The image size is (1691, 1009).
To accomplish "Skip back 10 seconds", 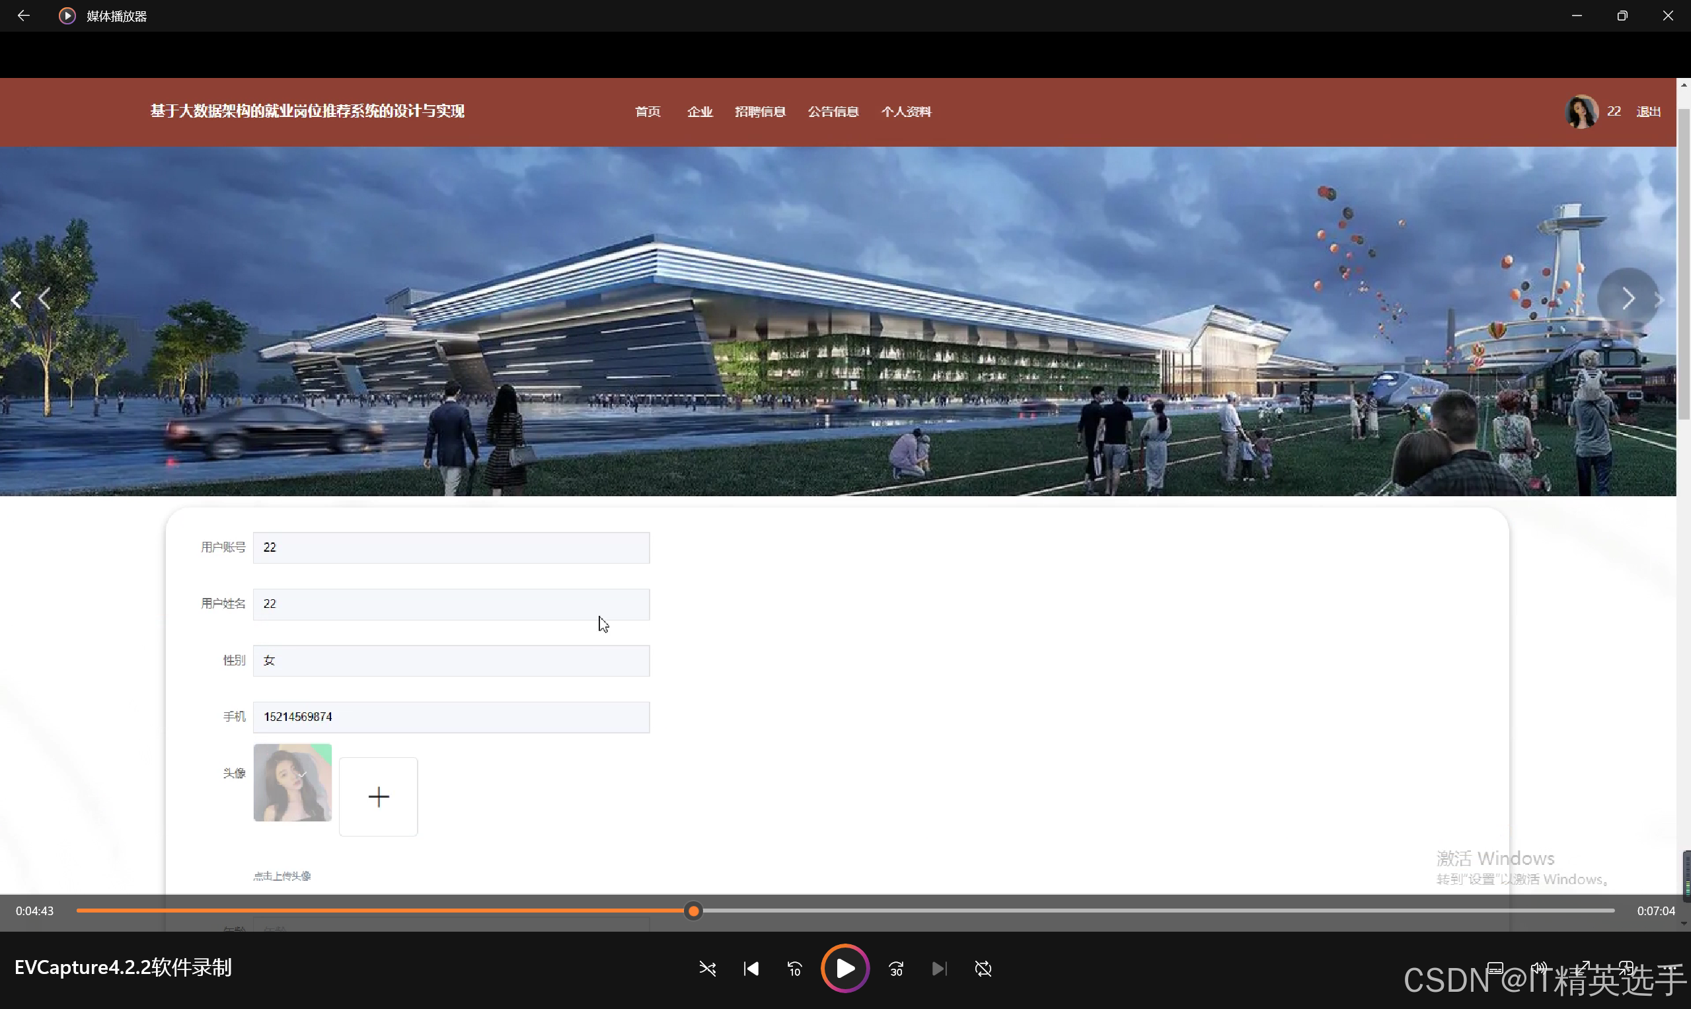I will [x=794, y=968].
